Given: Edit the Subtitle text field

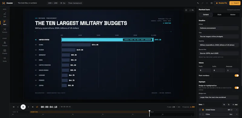Looking at the screenshot, I should [219, 45].
